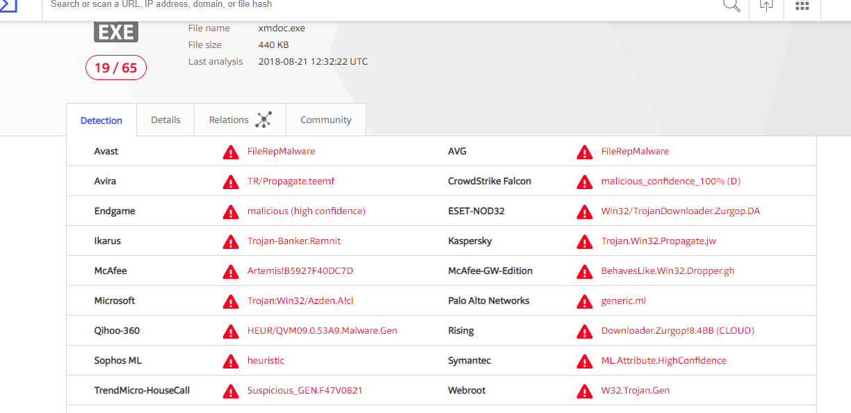Click the ESET-NOD32 engine name
The height and width of the screenshot is (413, 851).
click(476, 211)
